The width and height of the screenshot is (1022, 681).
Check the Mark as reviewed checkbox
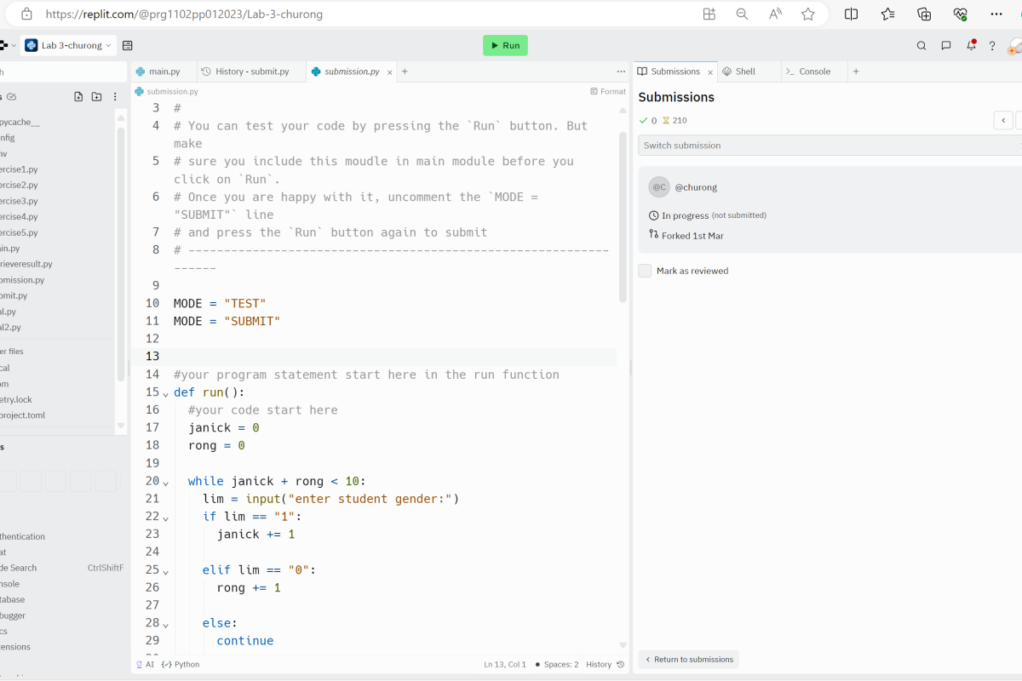645,271
